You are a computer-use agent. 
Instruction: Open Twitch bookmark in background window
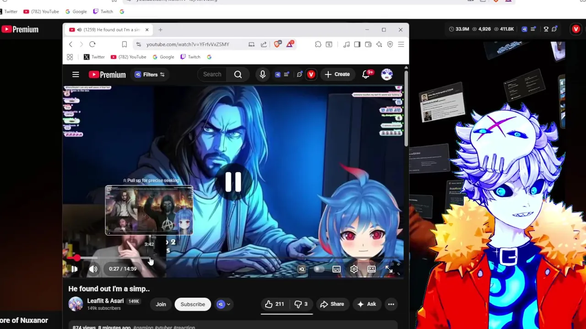[x=103, y=11]
